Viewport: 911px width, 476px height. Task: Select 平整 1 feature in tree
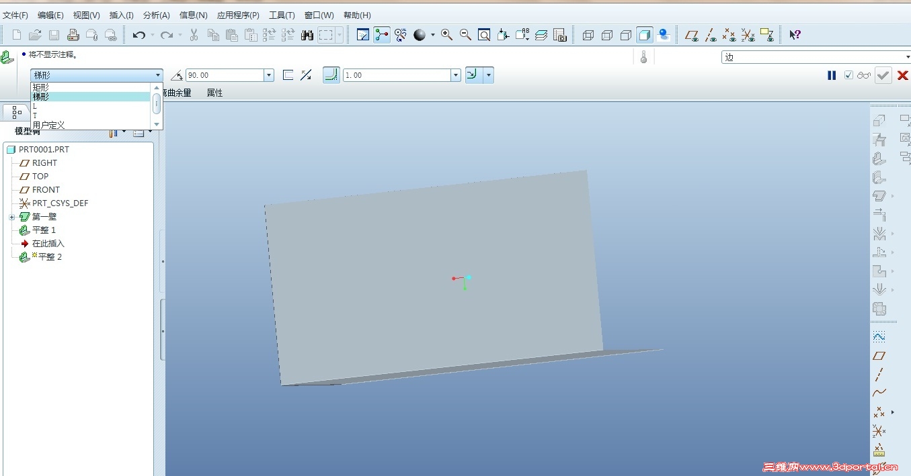coord(44,230)
